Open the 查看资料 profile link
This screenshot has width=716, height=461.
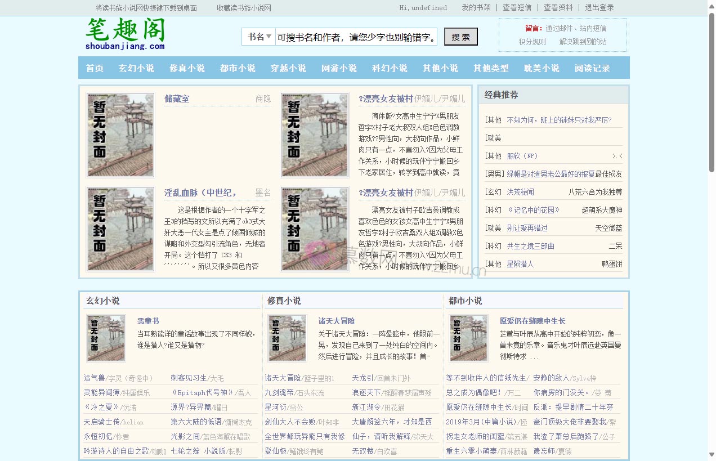[x=562, y=7]
